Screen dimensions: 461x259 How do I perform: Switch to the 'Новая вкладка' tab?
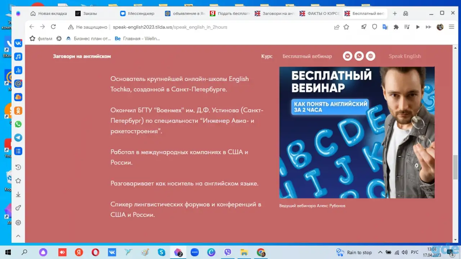coord(49,13)
